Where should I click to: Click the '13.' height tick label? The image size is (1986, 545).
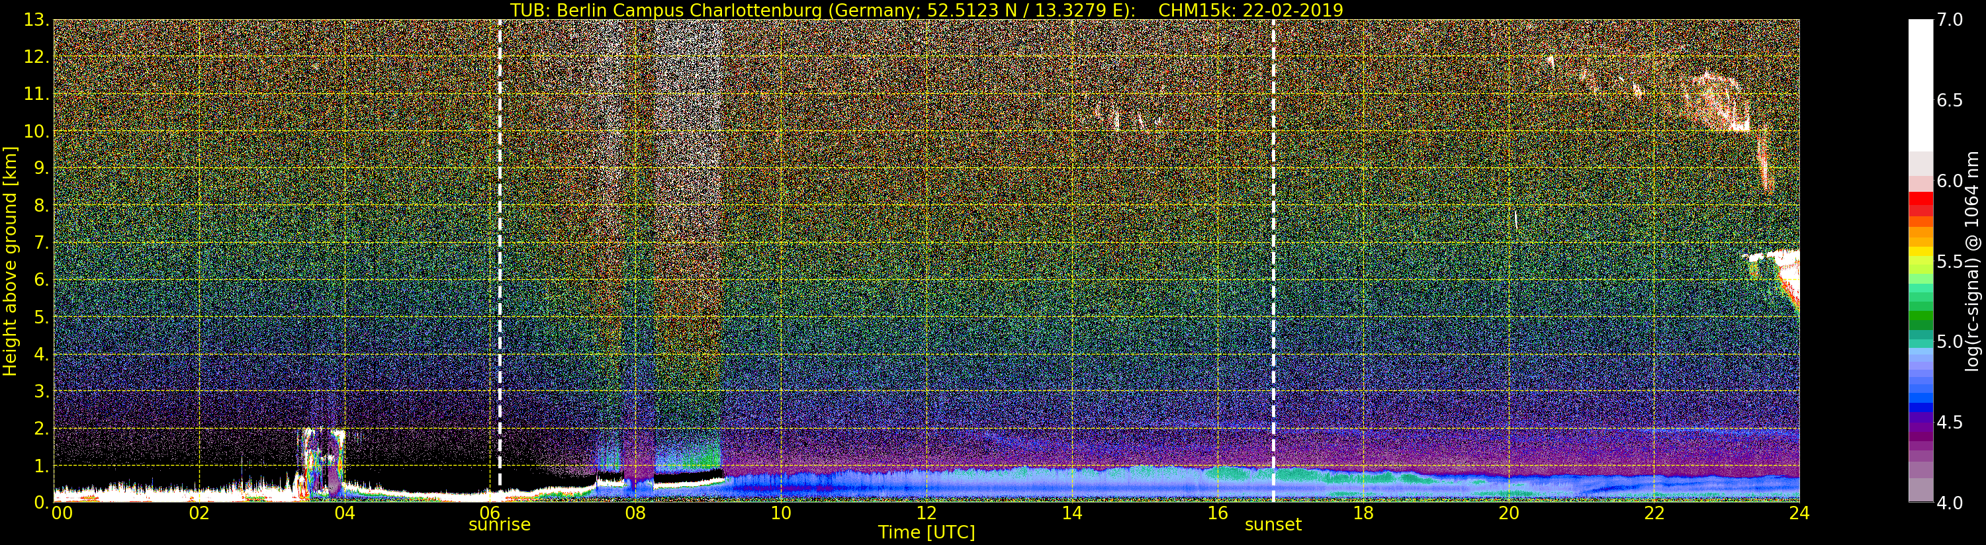pyautogui.click(x=36, y=20)
